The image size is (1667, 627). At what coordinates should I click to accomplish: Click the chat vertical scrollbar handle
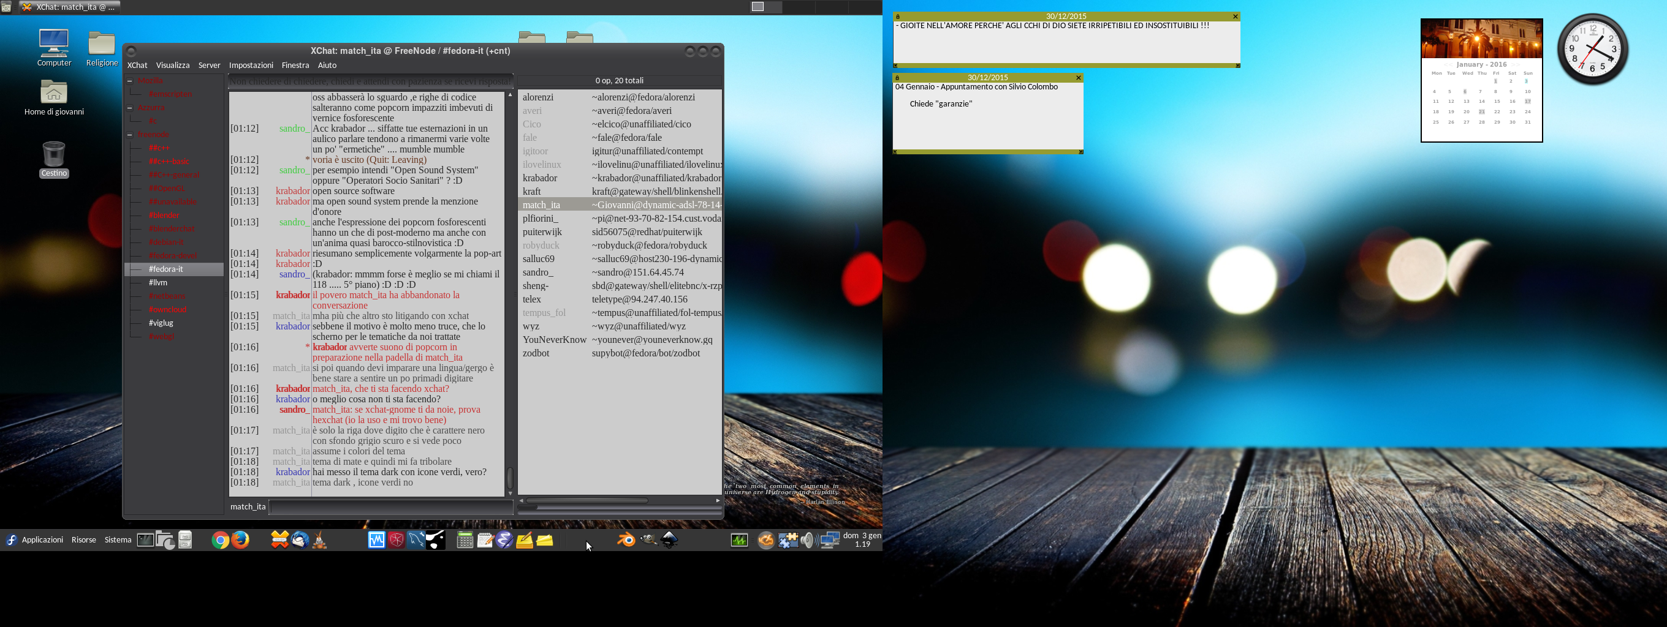(510, 478)
